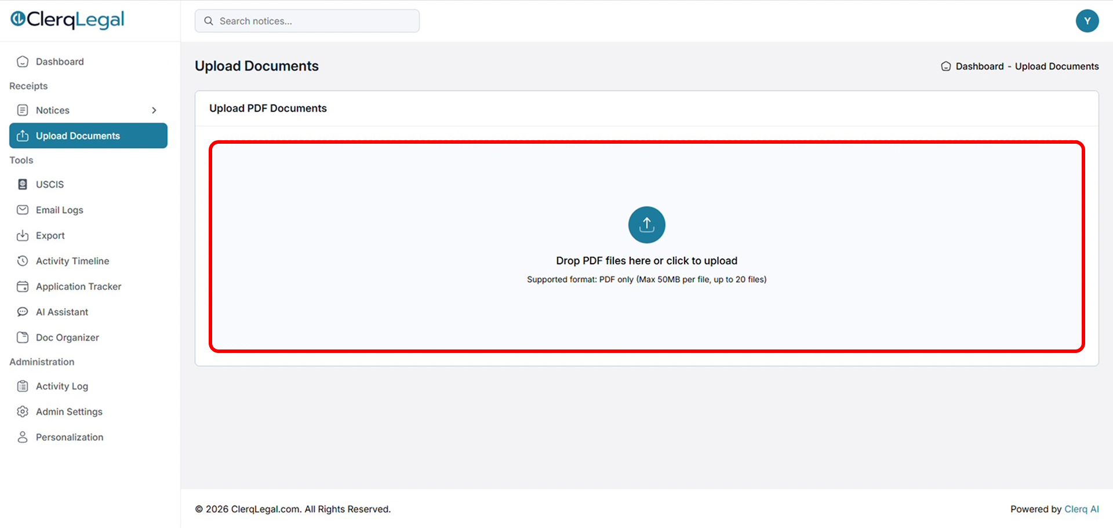
Task: Open the USCIS tool
Action: 88,184
